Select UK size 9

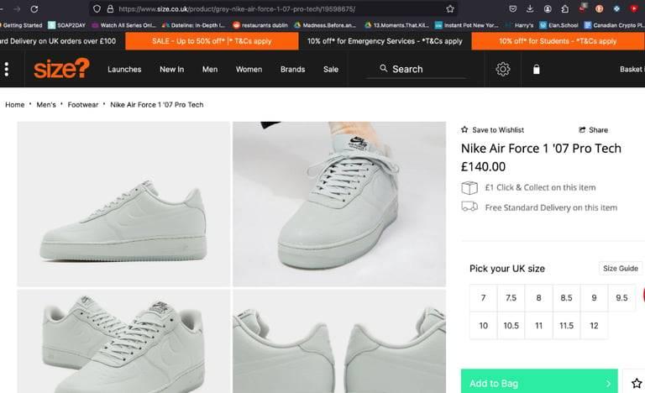coord(594,297)
